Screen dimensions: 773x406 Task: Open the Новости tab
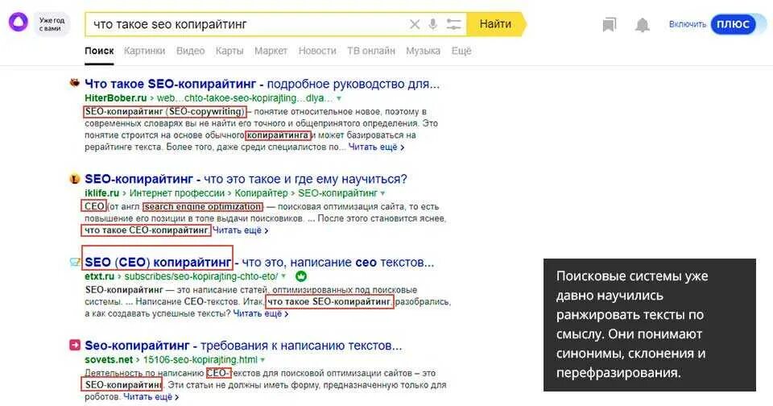[x=317, y=51]
